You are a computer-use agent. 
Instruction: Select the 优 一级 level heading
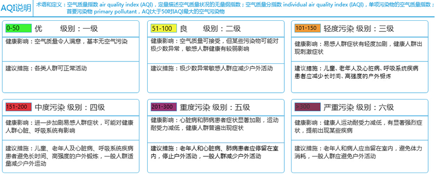point(66,29)
